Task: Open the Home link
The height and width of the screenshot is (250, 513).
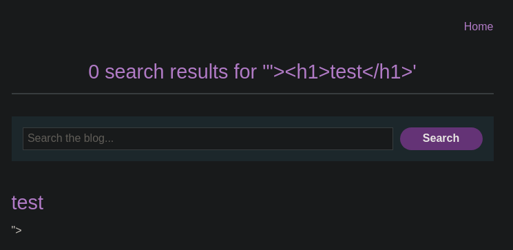Action: click(x=479, y=26)
